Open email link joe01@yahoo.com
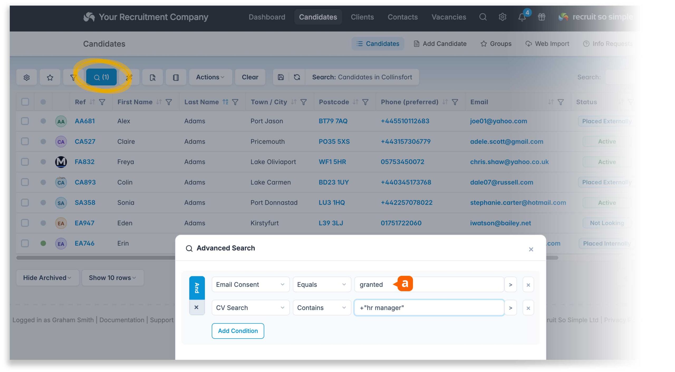The height and width of the screenshot is (372, 675). tap(499, 121)
